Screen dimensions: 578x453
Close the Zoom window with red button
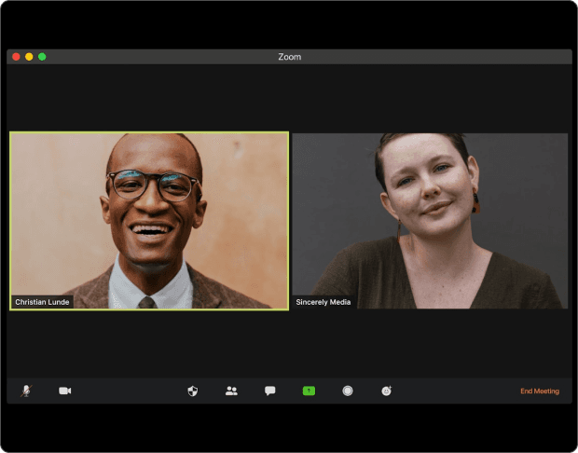(x=16, y=57)
